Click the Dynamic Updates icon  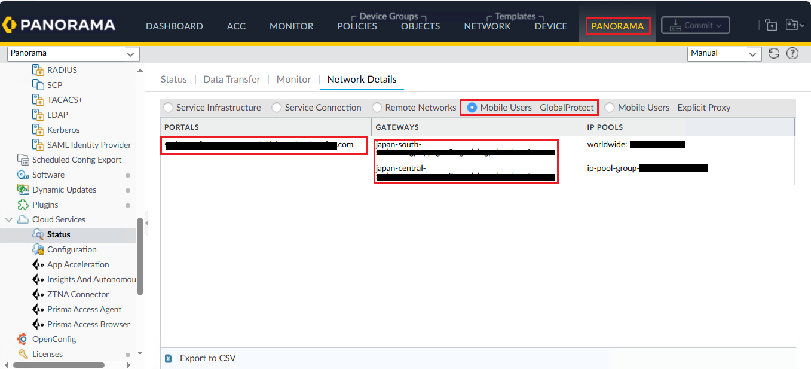(x=23, y=190)
